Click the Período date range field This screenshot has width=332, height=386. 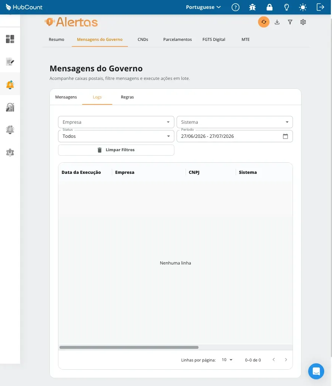click(x=235, y=136)
